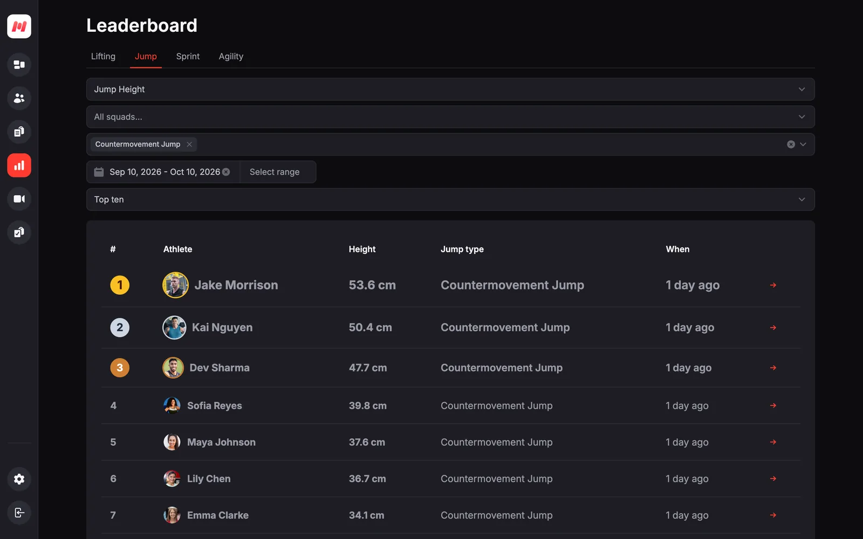The width and height of the screenshot is (863, 539).
Task: Open the athletes group icon in sidebar
Action: click(19, 98)
